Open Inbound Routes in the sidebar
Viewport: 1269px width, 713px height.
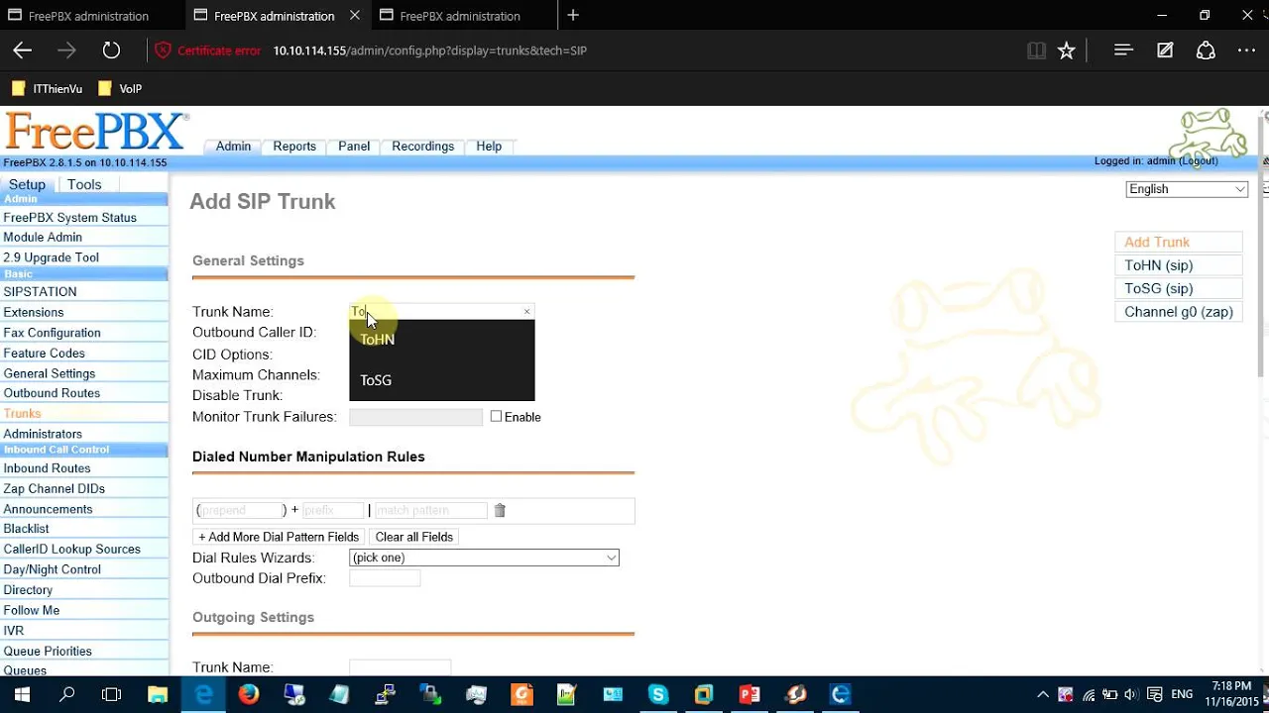[x=47, y=468]
